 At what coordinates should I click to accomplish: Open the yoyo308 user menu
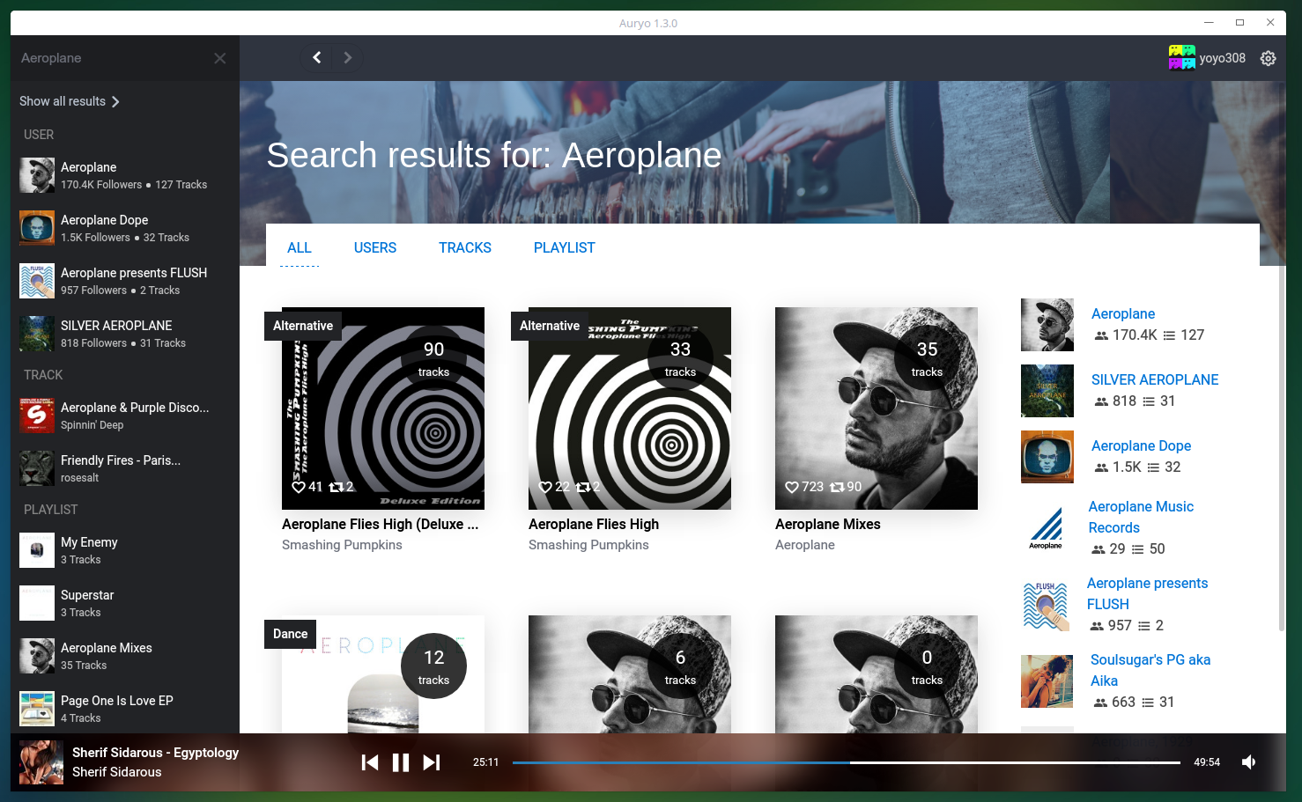tap(1207, 58)
